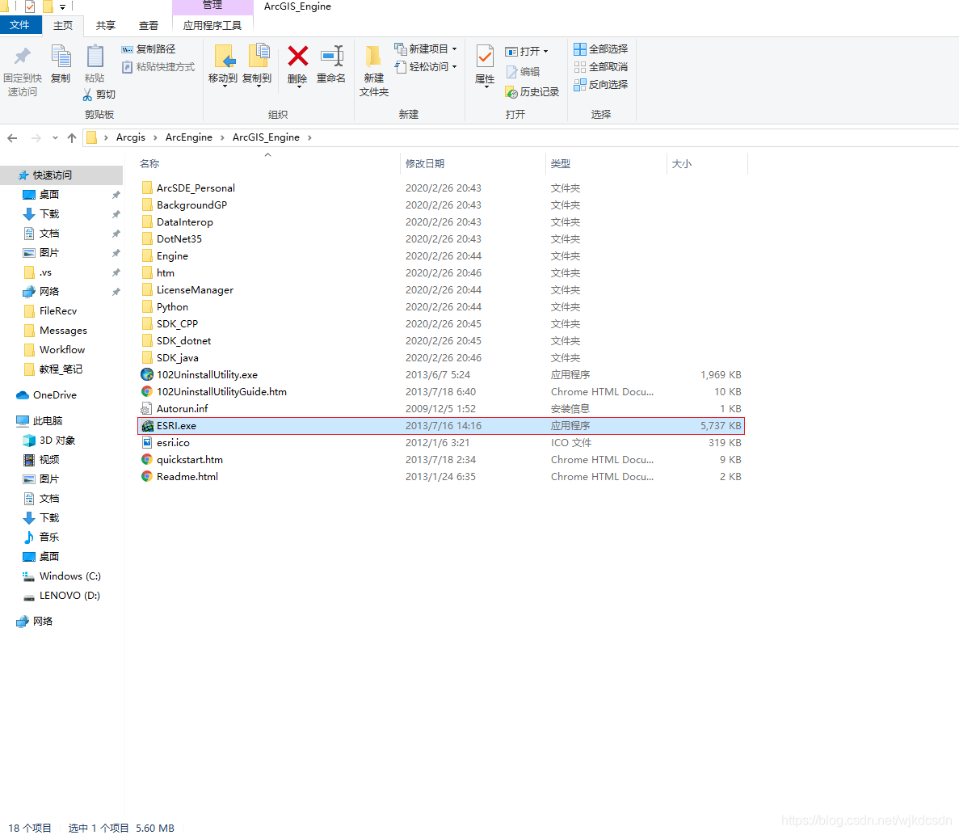The image size is (959, 835).
Task: Select the Readme.html file
Action: point(187,477)
